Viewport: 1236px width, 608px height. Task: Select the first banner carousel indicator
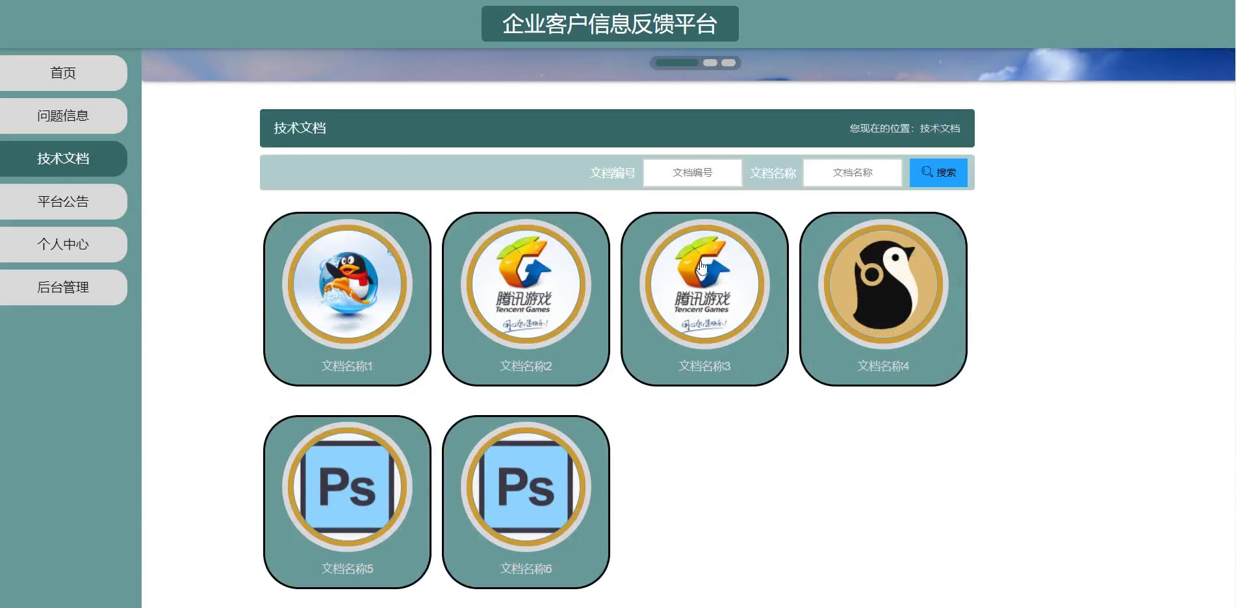click(x=676, y=63)
